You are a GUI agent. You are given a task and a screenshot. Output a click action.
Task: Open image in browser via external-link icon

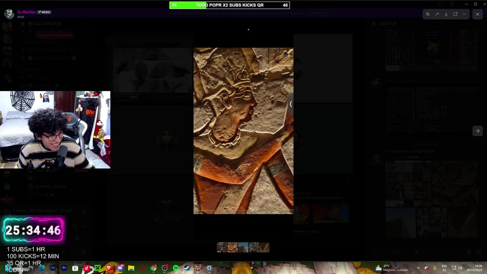(x=455, y=14)
